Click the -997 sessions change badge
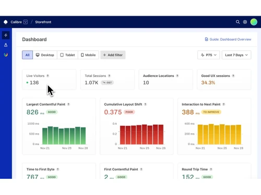The height and width of the screenshot is (195, 261). tap(107, 83)
